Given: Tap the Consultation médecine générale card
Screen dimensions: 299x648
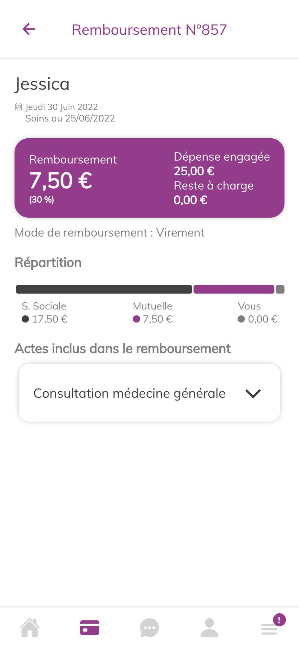Looking at the screenshot, I should click(129, 393).
